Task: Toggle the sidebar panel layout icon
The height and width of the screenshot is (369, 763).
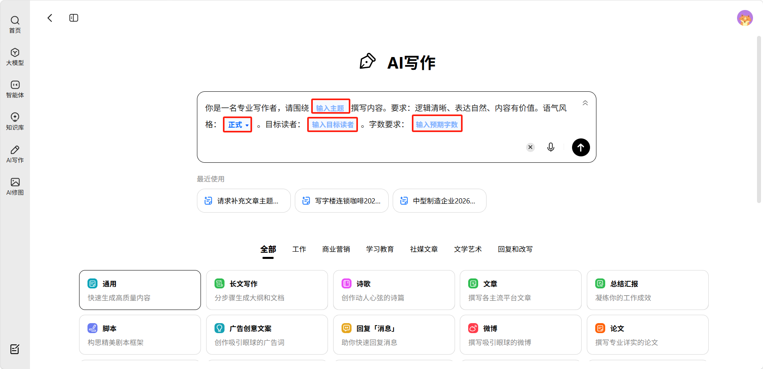Action: coord(74,18)
